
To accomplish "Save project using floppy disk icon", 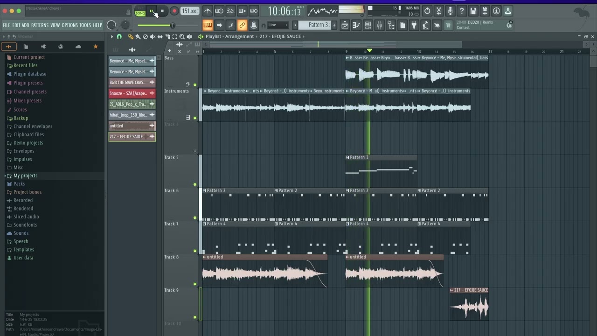I will coord(473,11).
